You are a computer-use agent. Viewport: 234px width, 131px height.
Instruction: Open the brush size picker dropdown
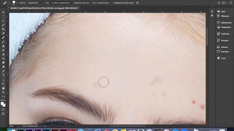click(17, 3)
